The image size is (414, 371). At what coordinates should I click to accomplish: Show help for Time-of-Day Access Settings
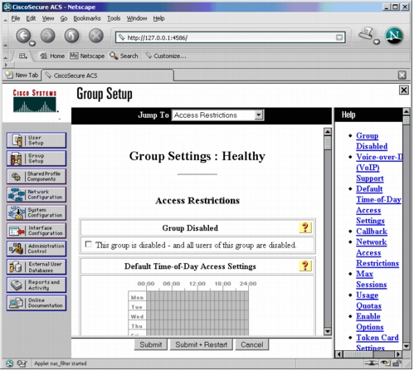coord(305,266)
